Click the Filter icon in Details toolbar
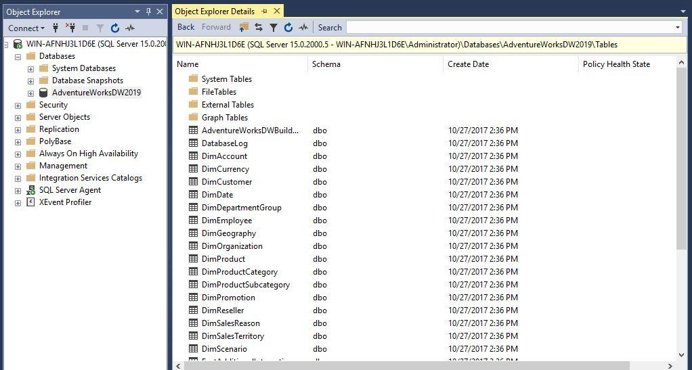The image size is (692, 370). (274, 28)
